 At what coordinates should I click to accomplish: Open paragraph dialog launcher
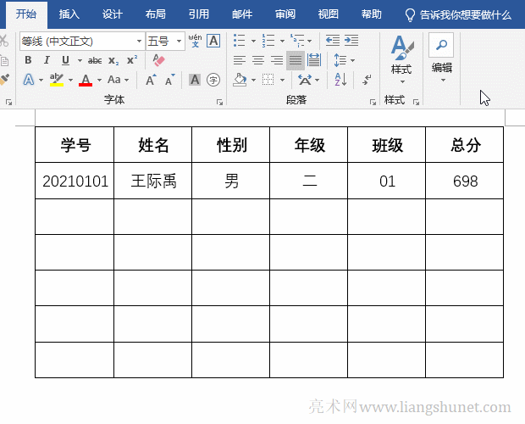(x=373, y=102)
